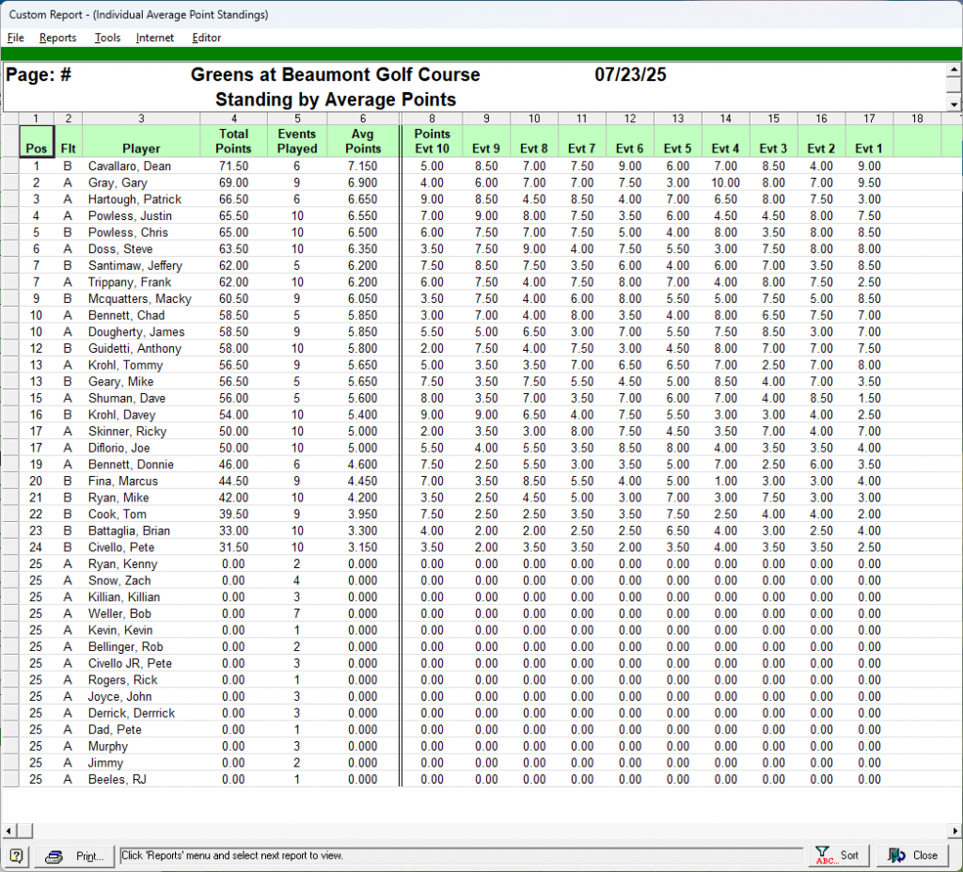The image size is (963, 872).
Task: Click the header scroll down arrow
Action: coord(955,104)
